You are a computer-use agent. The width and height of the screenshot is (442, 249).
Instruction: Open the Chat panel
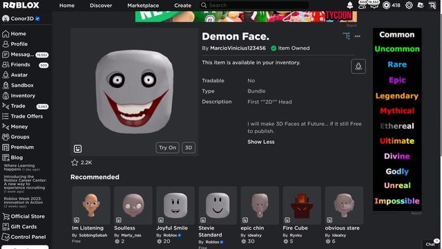pos(431,244)
